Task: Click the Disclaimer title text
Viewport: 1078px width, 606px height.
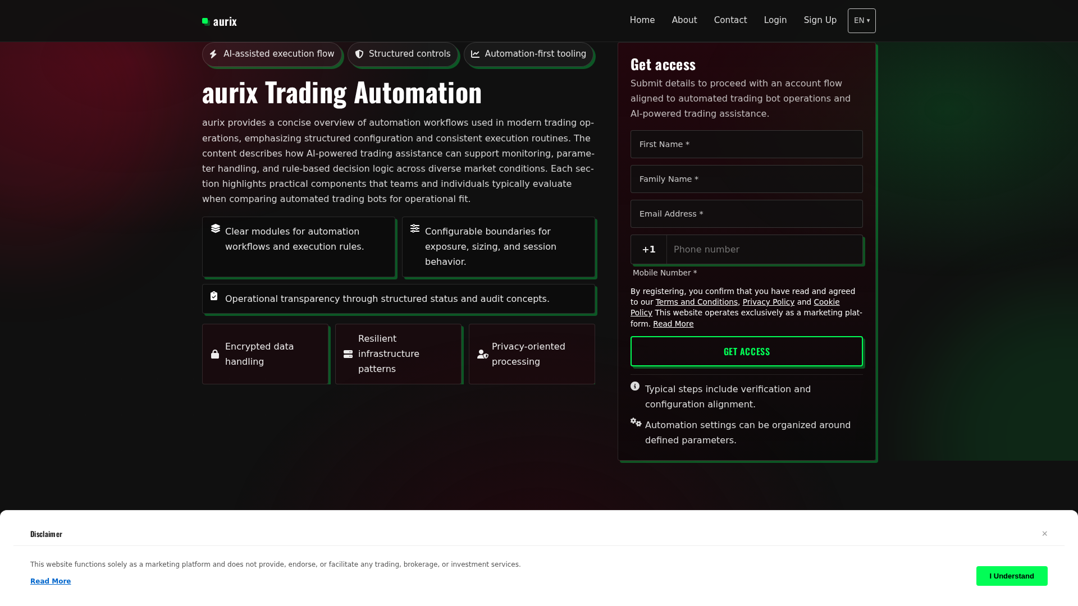Action: click(46, 534)
